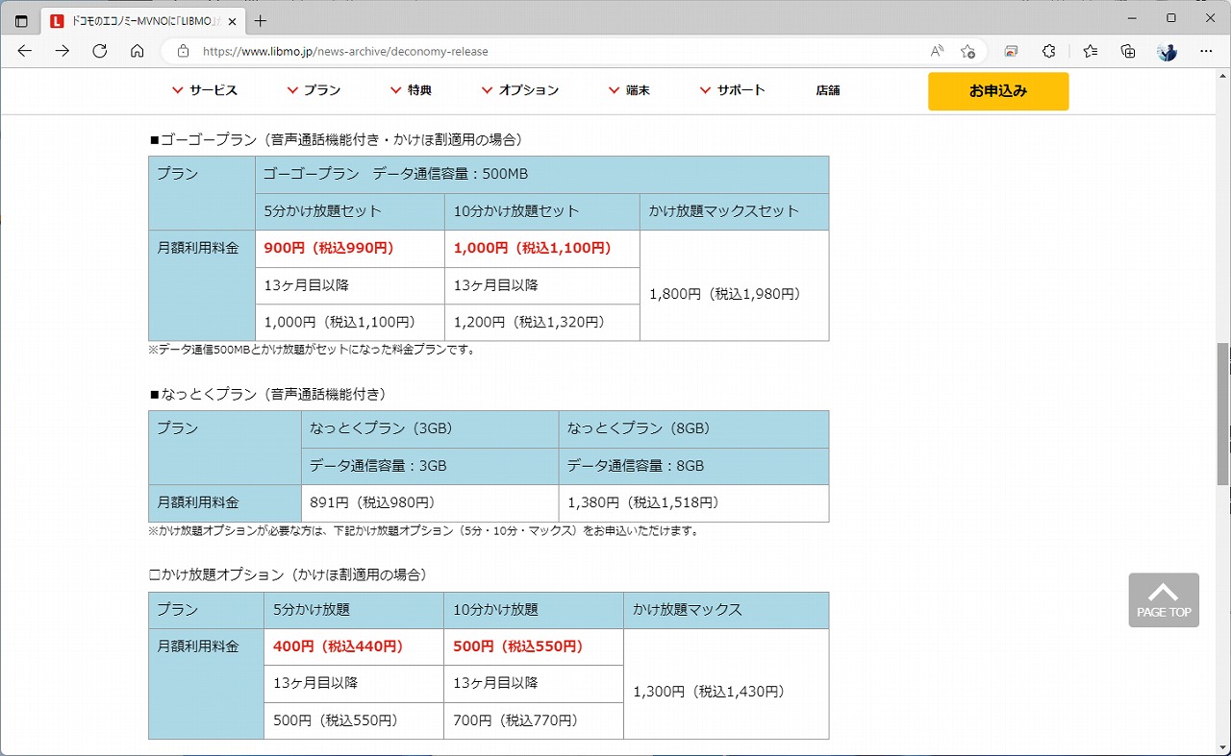Go to browser Home icon

click(138, 51)
